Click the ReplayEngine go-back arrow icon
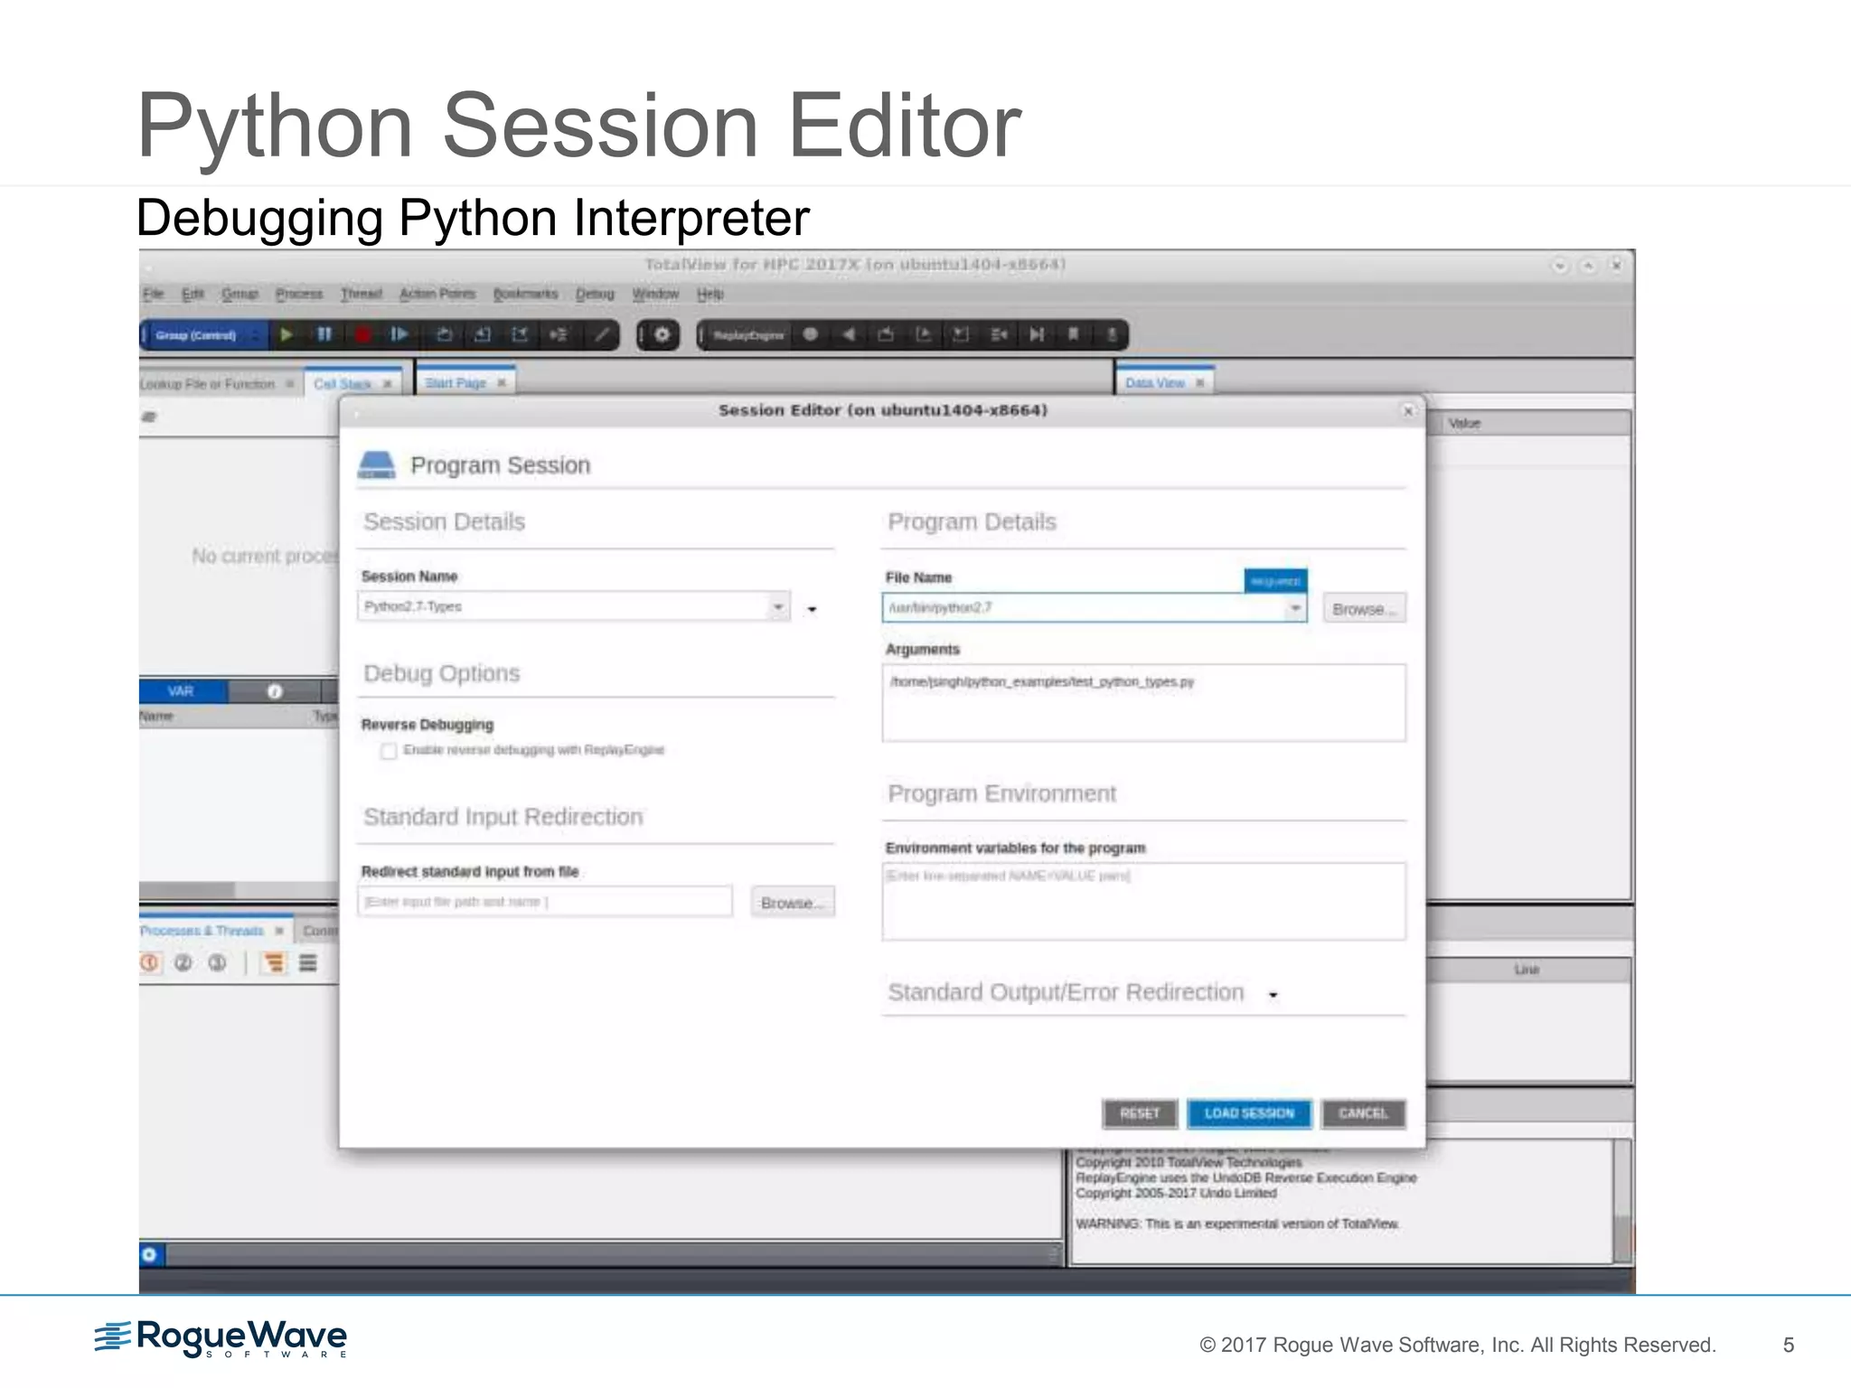The width and height of the screenshot is (1851, 1388). (x=848, y=334)
